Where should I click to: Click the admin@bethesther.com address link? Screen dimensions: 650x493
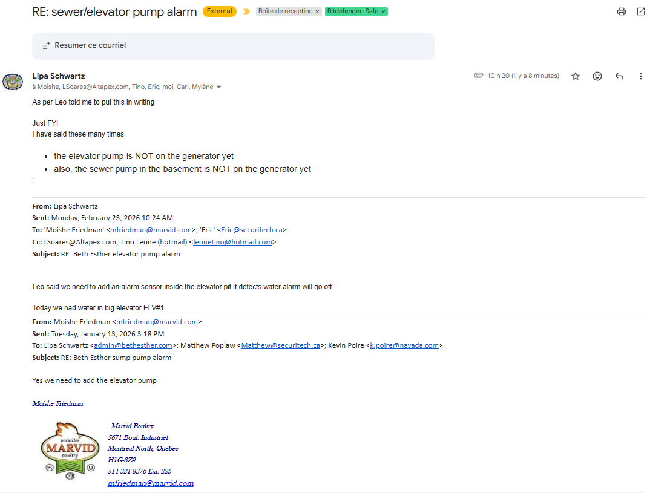(133, 345)
